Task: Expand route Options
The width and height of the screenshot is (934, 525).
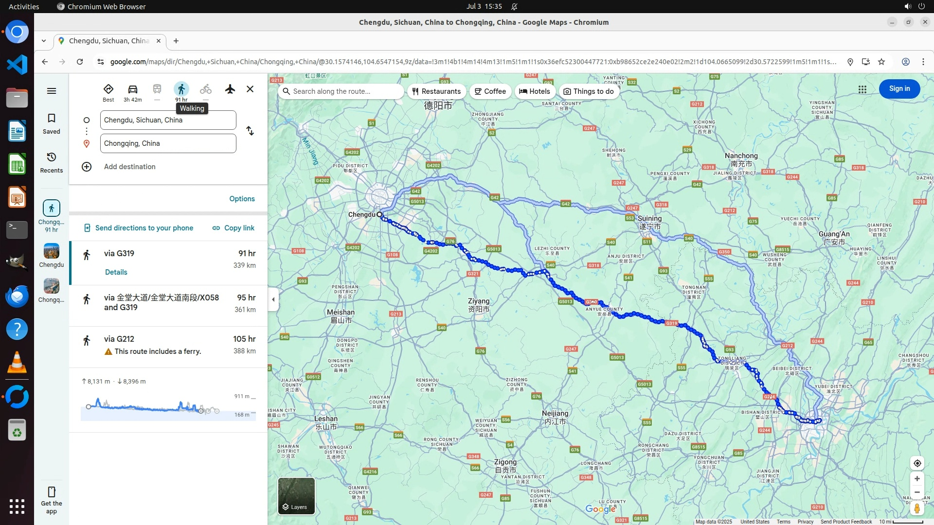Action: (242, 199)
